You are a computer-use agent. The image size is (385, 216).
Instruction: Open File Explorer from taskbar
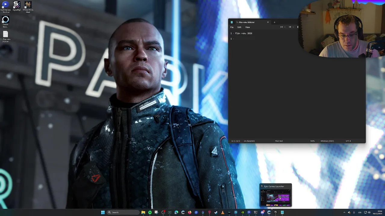point(143,212)
